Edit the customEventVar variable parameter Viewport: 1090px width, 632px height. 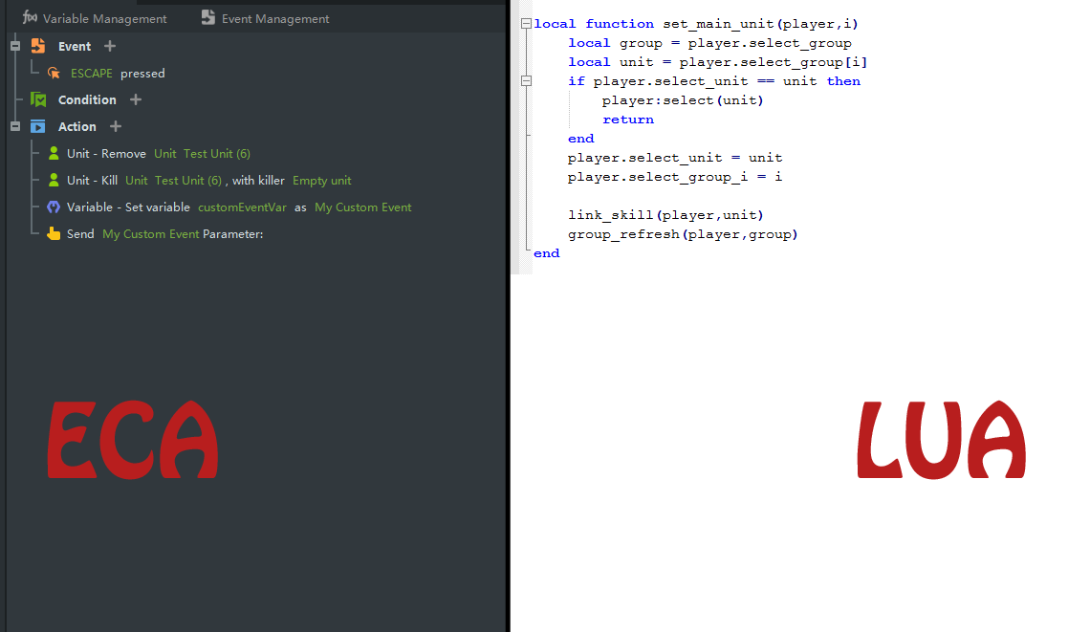tap(242, 207)
